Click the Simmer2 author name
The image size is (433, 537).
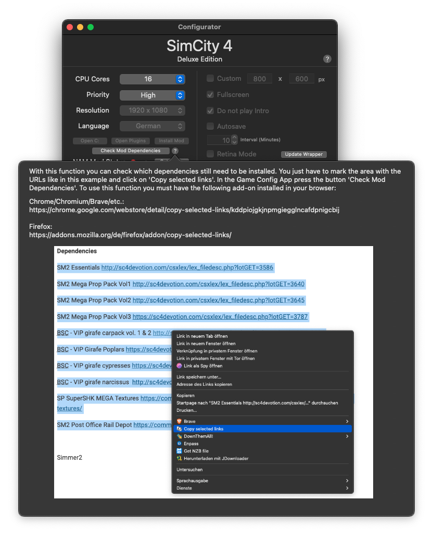point(70,458)
